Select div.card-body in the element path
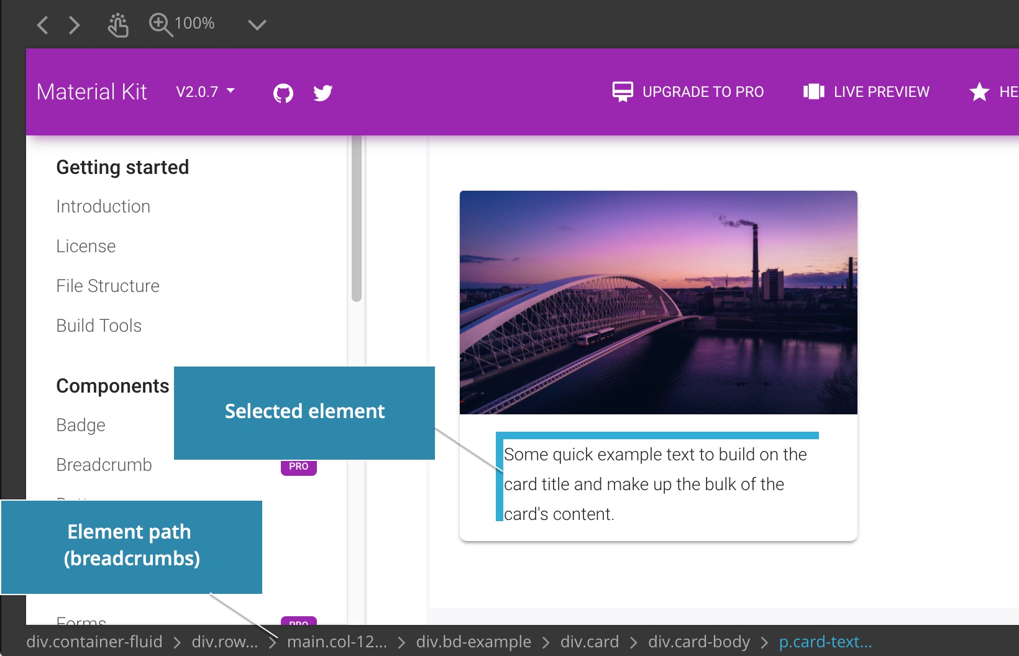This screenshot has height=656, width=1019. (x=699, y=642)
